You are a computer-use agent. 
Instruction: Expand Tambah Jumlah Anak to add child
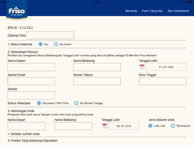(x=24, y=134)
